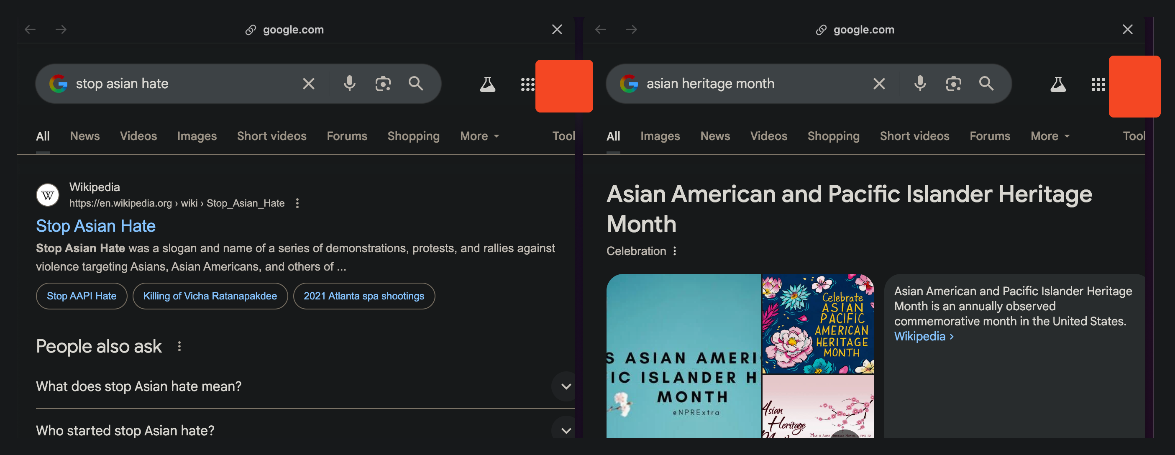Open Google Lens in asian heritage month window
This screenshot has width=1175, height=455.
pos(953,84)
